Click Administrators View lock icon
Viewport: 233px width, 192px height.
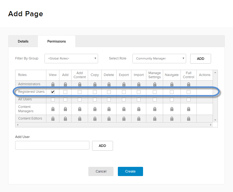[x=53, y=84]
